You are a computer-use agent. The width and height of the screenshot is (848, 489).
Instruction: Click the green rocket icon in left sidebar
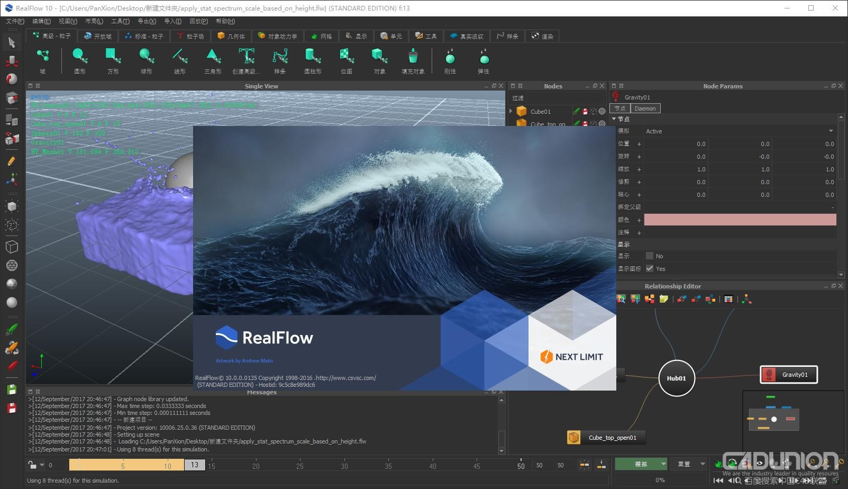(12, 329)
